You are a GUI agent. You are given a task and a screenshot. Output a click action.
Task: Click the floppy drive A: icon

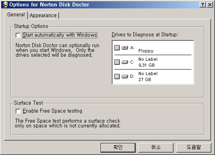(125, 48)
